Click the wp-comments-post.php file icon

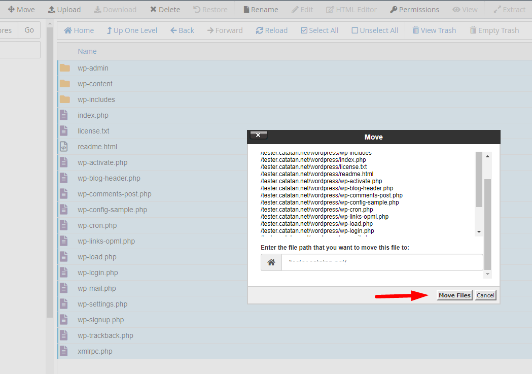[x=64, y=194]
